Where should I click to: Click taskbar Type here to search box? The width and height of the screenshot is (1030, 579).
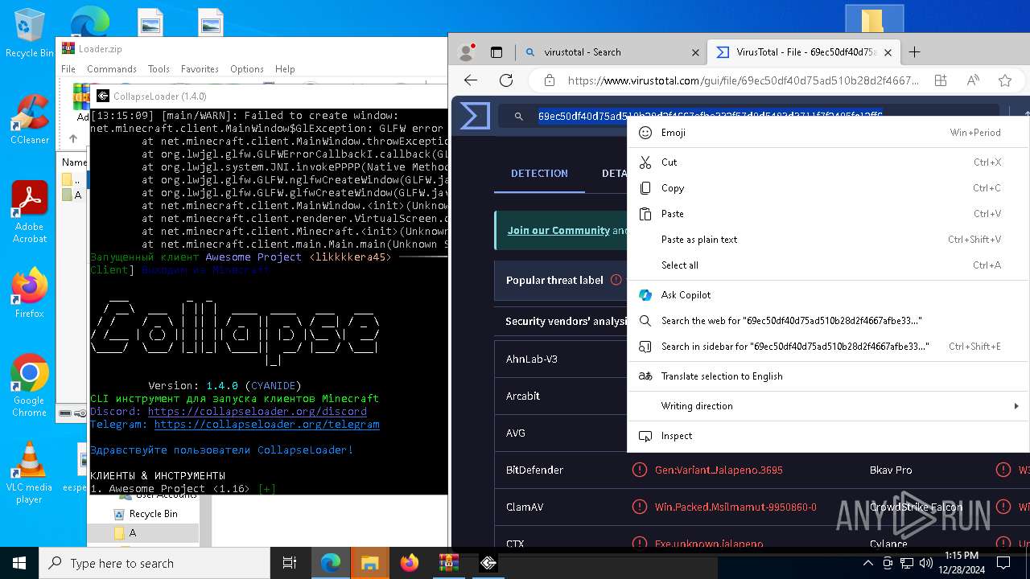(x=154, y=563)
